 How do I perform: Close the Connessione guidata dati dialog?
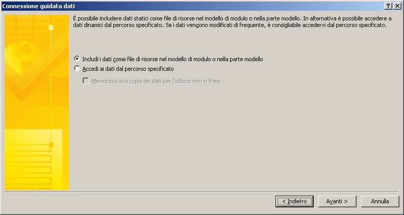[x=397, y=6]
